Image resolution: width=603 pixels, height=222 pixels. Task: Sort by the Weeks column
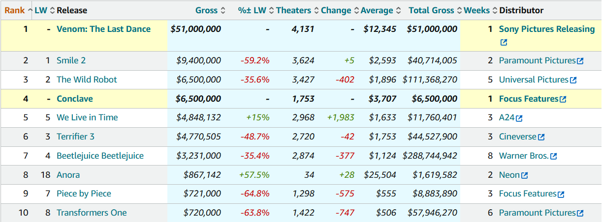pos(476,10)
